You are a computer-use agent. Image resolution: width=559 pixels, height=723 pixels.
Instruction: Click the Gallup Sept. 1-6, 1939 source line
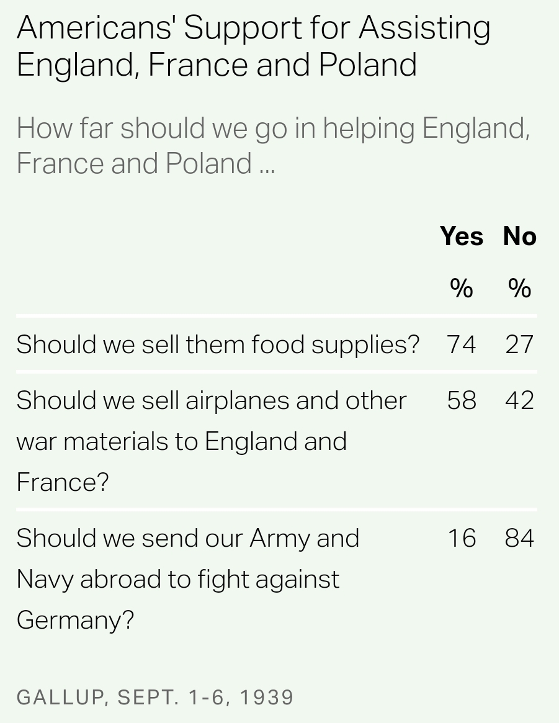(155, 697)
